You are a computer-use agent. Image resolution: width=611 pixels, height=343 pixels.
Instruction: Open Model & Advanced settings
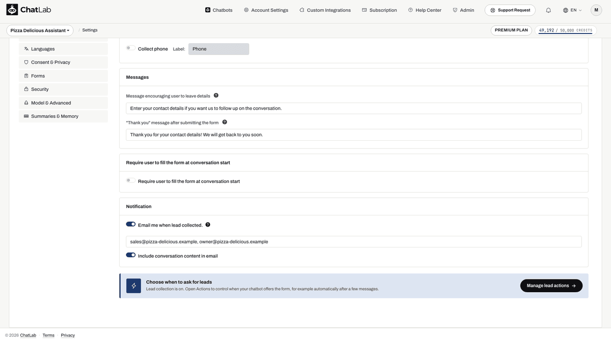63,103
